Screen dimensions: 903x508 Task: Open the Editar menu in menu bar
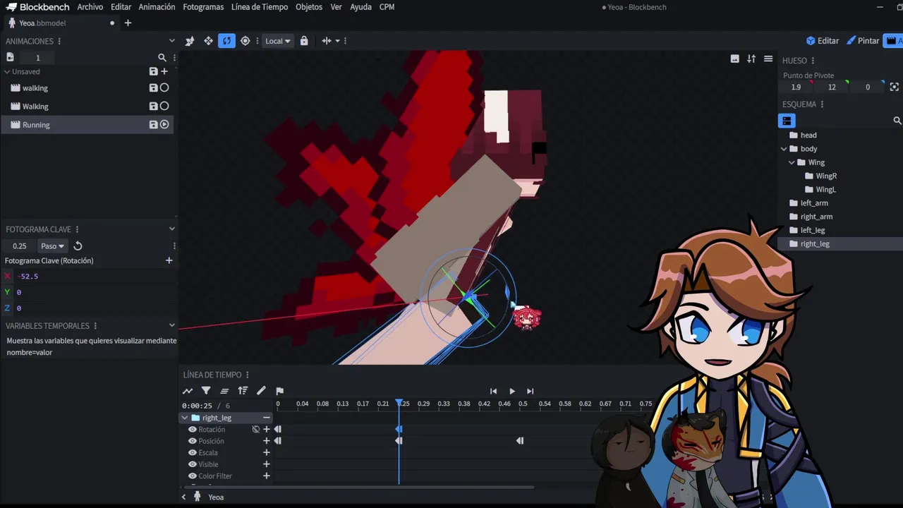pyautogui.click(x=121, y=7)
